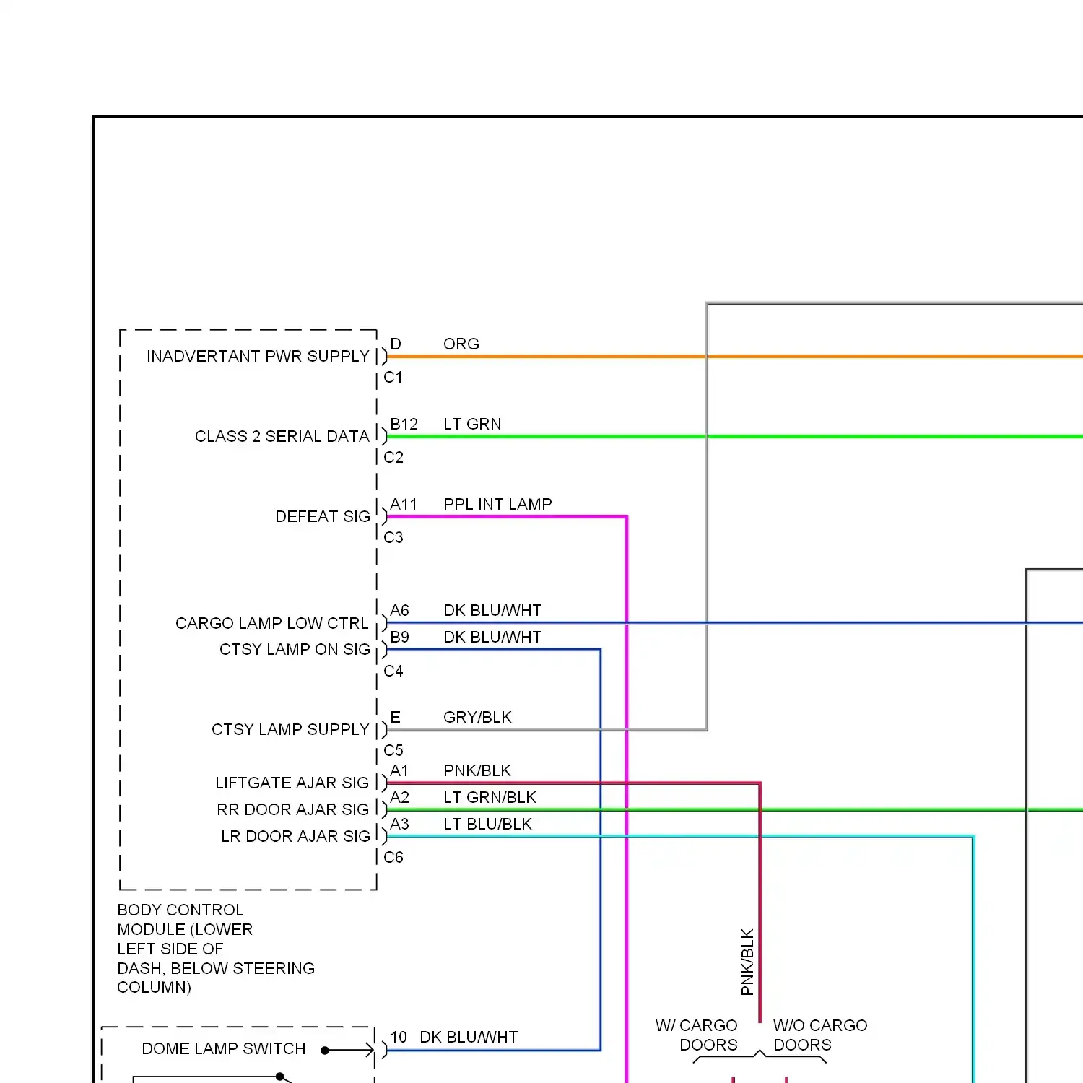Click pin label A11
The height and width of the screenshot is (1083, 1083).
click(x=404, y=504)
